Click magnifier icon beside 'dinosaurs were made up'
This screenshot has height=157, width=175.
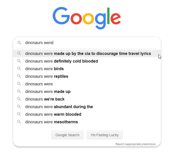coord(19,91)
